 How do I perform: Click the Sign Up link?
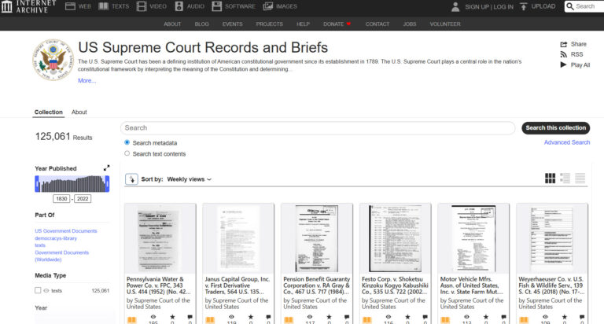(x=477, y=6)
